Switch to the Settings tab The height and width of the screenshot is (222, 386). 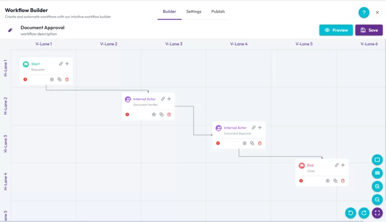(194, 12)
